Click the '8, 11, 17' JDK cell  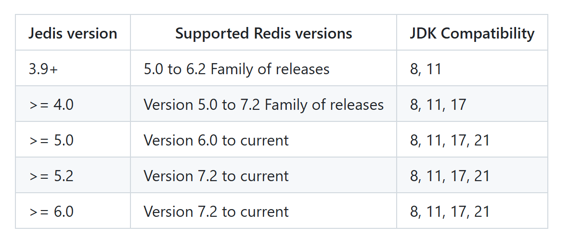pos(438,105)
